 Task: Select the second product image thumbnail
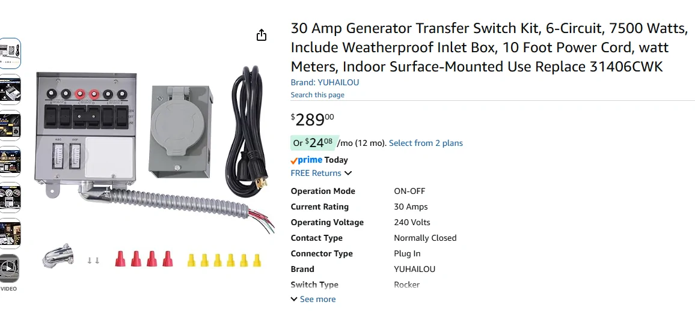pos(10,89)
